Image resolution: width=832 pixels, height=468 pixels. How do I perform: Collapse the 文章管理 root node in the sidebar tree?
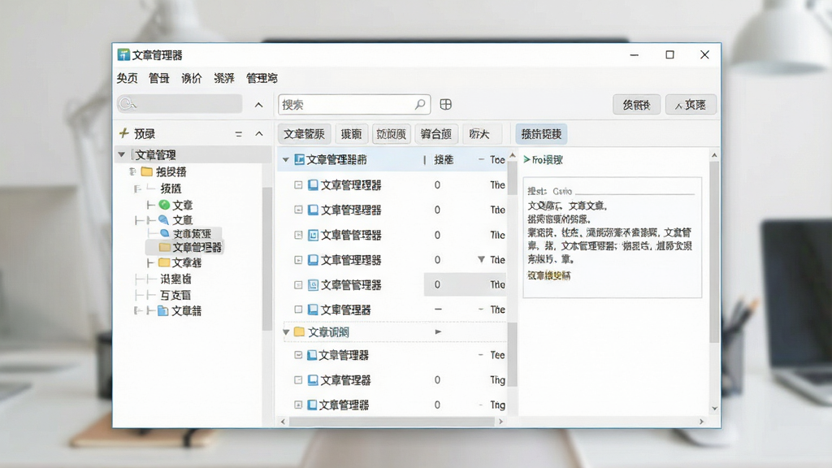pyautogui.click(x=122, y=154)
